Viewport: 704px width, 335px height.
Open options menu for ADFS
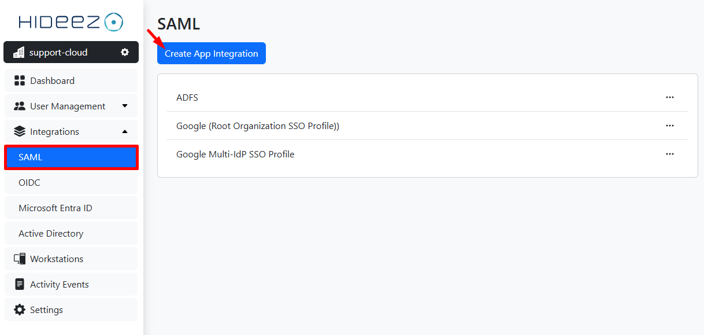669,97
